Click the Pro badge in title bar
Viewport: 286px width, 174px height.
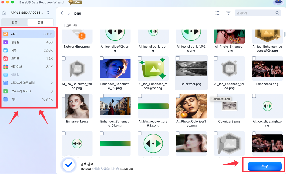coord(75,2)
